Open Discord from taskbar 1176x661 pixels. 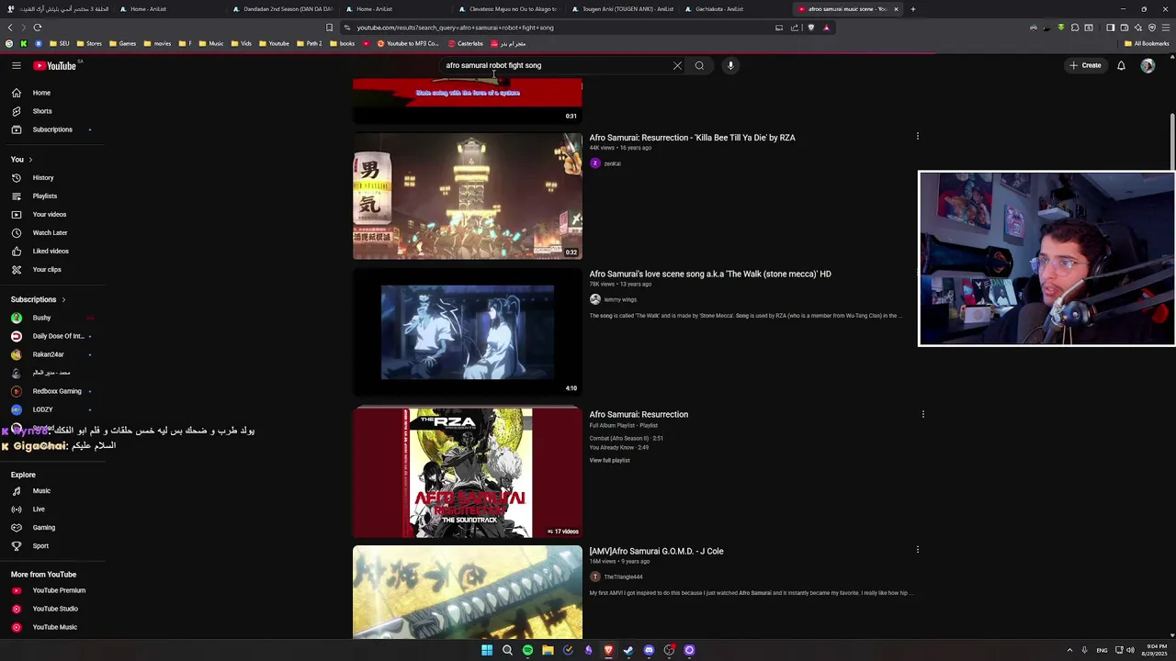(649, 650)
